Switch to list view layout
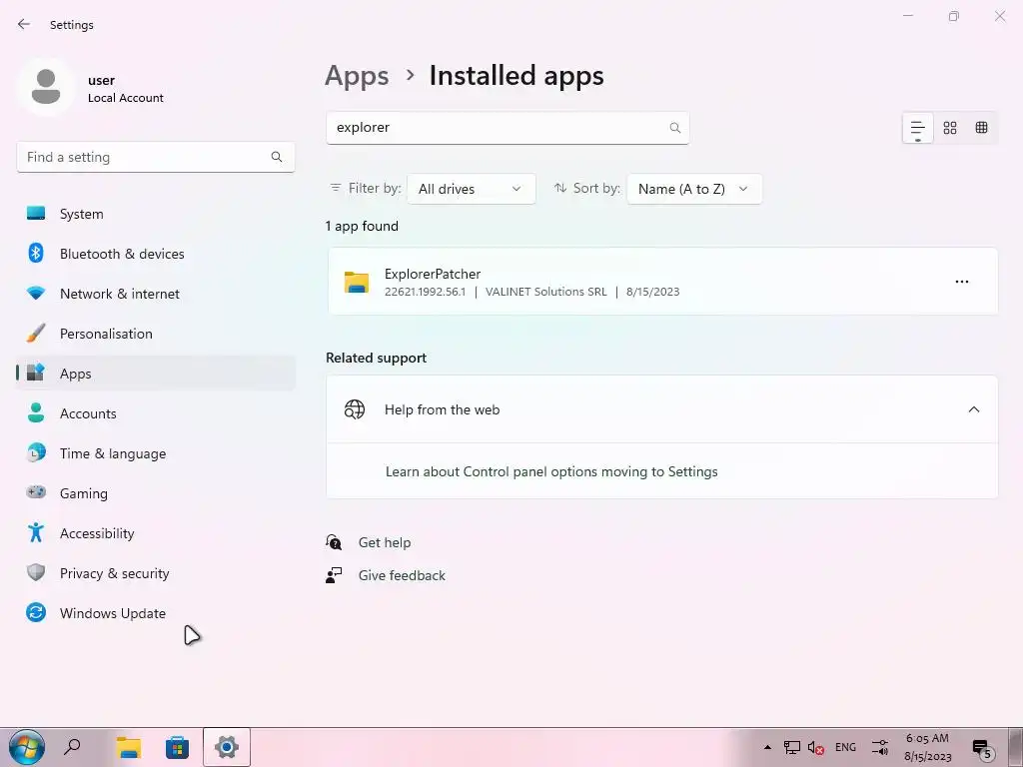Screen dimensions: 1023x767 point(918,128)
